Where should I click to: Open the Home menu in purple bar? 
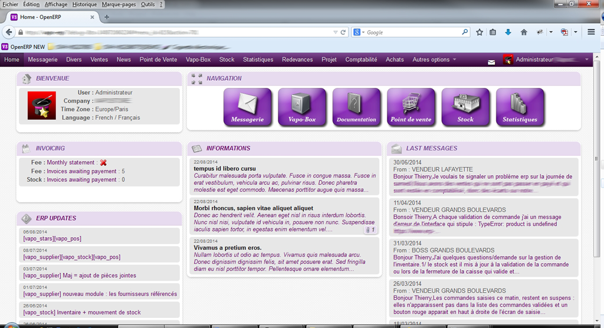[12, 60]
